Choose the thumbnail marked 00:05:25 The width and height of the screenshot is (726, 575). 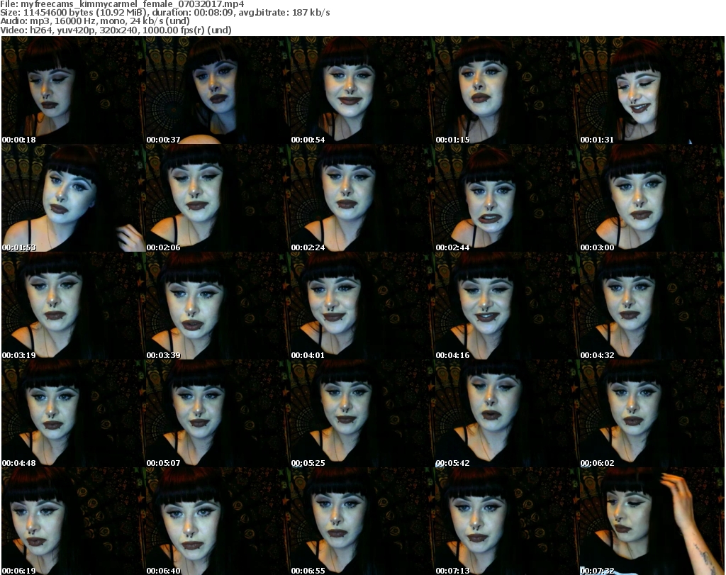(362, 413)
